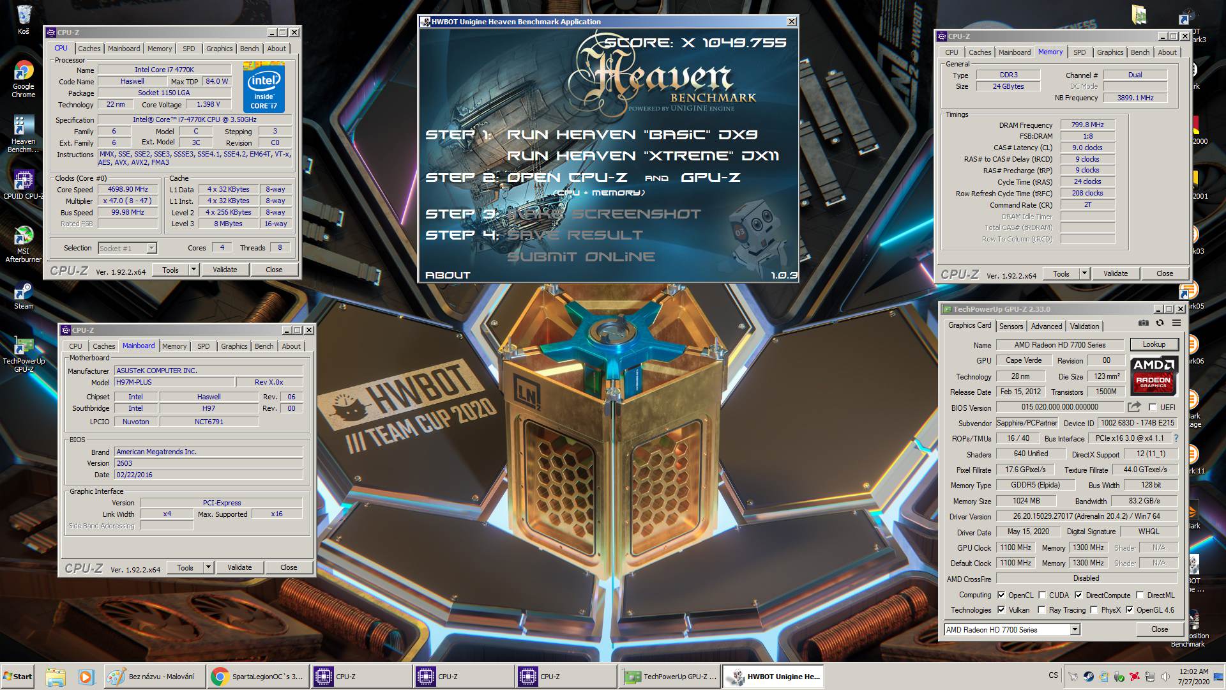Click the Tools button in the CPU-Z CPU window
Screen dimensions: 1226x690
[170, 270]
